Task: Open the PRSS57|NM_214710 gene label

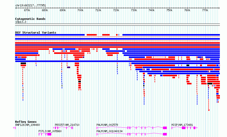Action: point(67,125)
